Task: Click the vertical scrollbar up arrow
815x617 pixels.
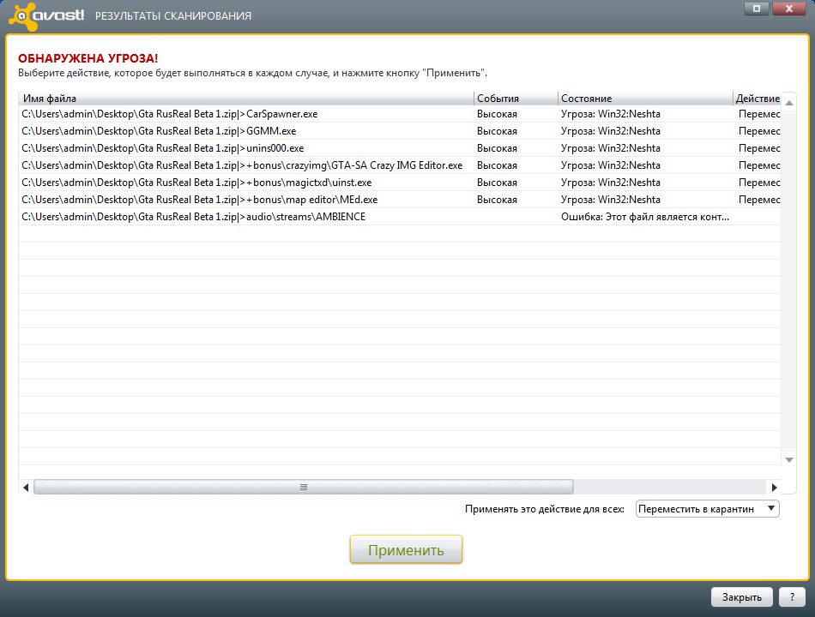Action: click(x=789, y=99)
